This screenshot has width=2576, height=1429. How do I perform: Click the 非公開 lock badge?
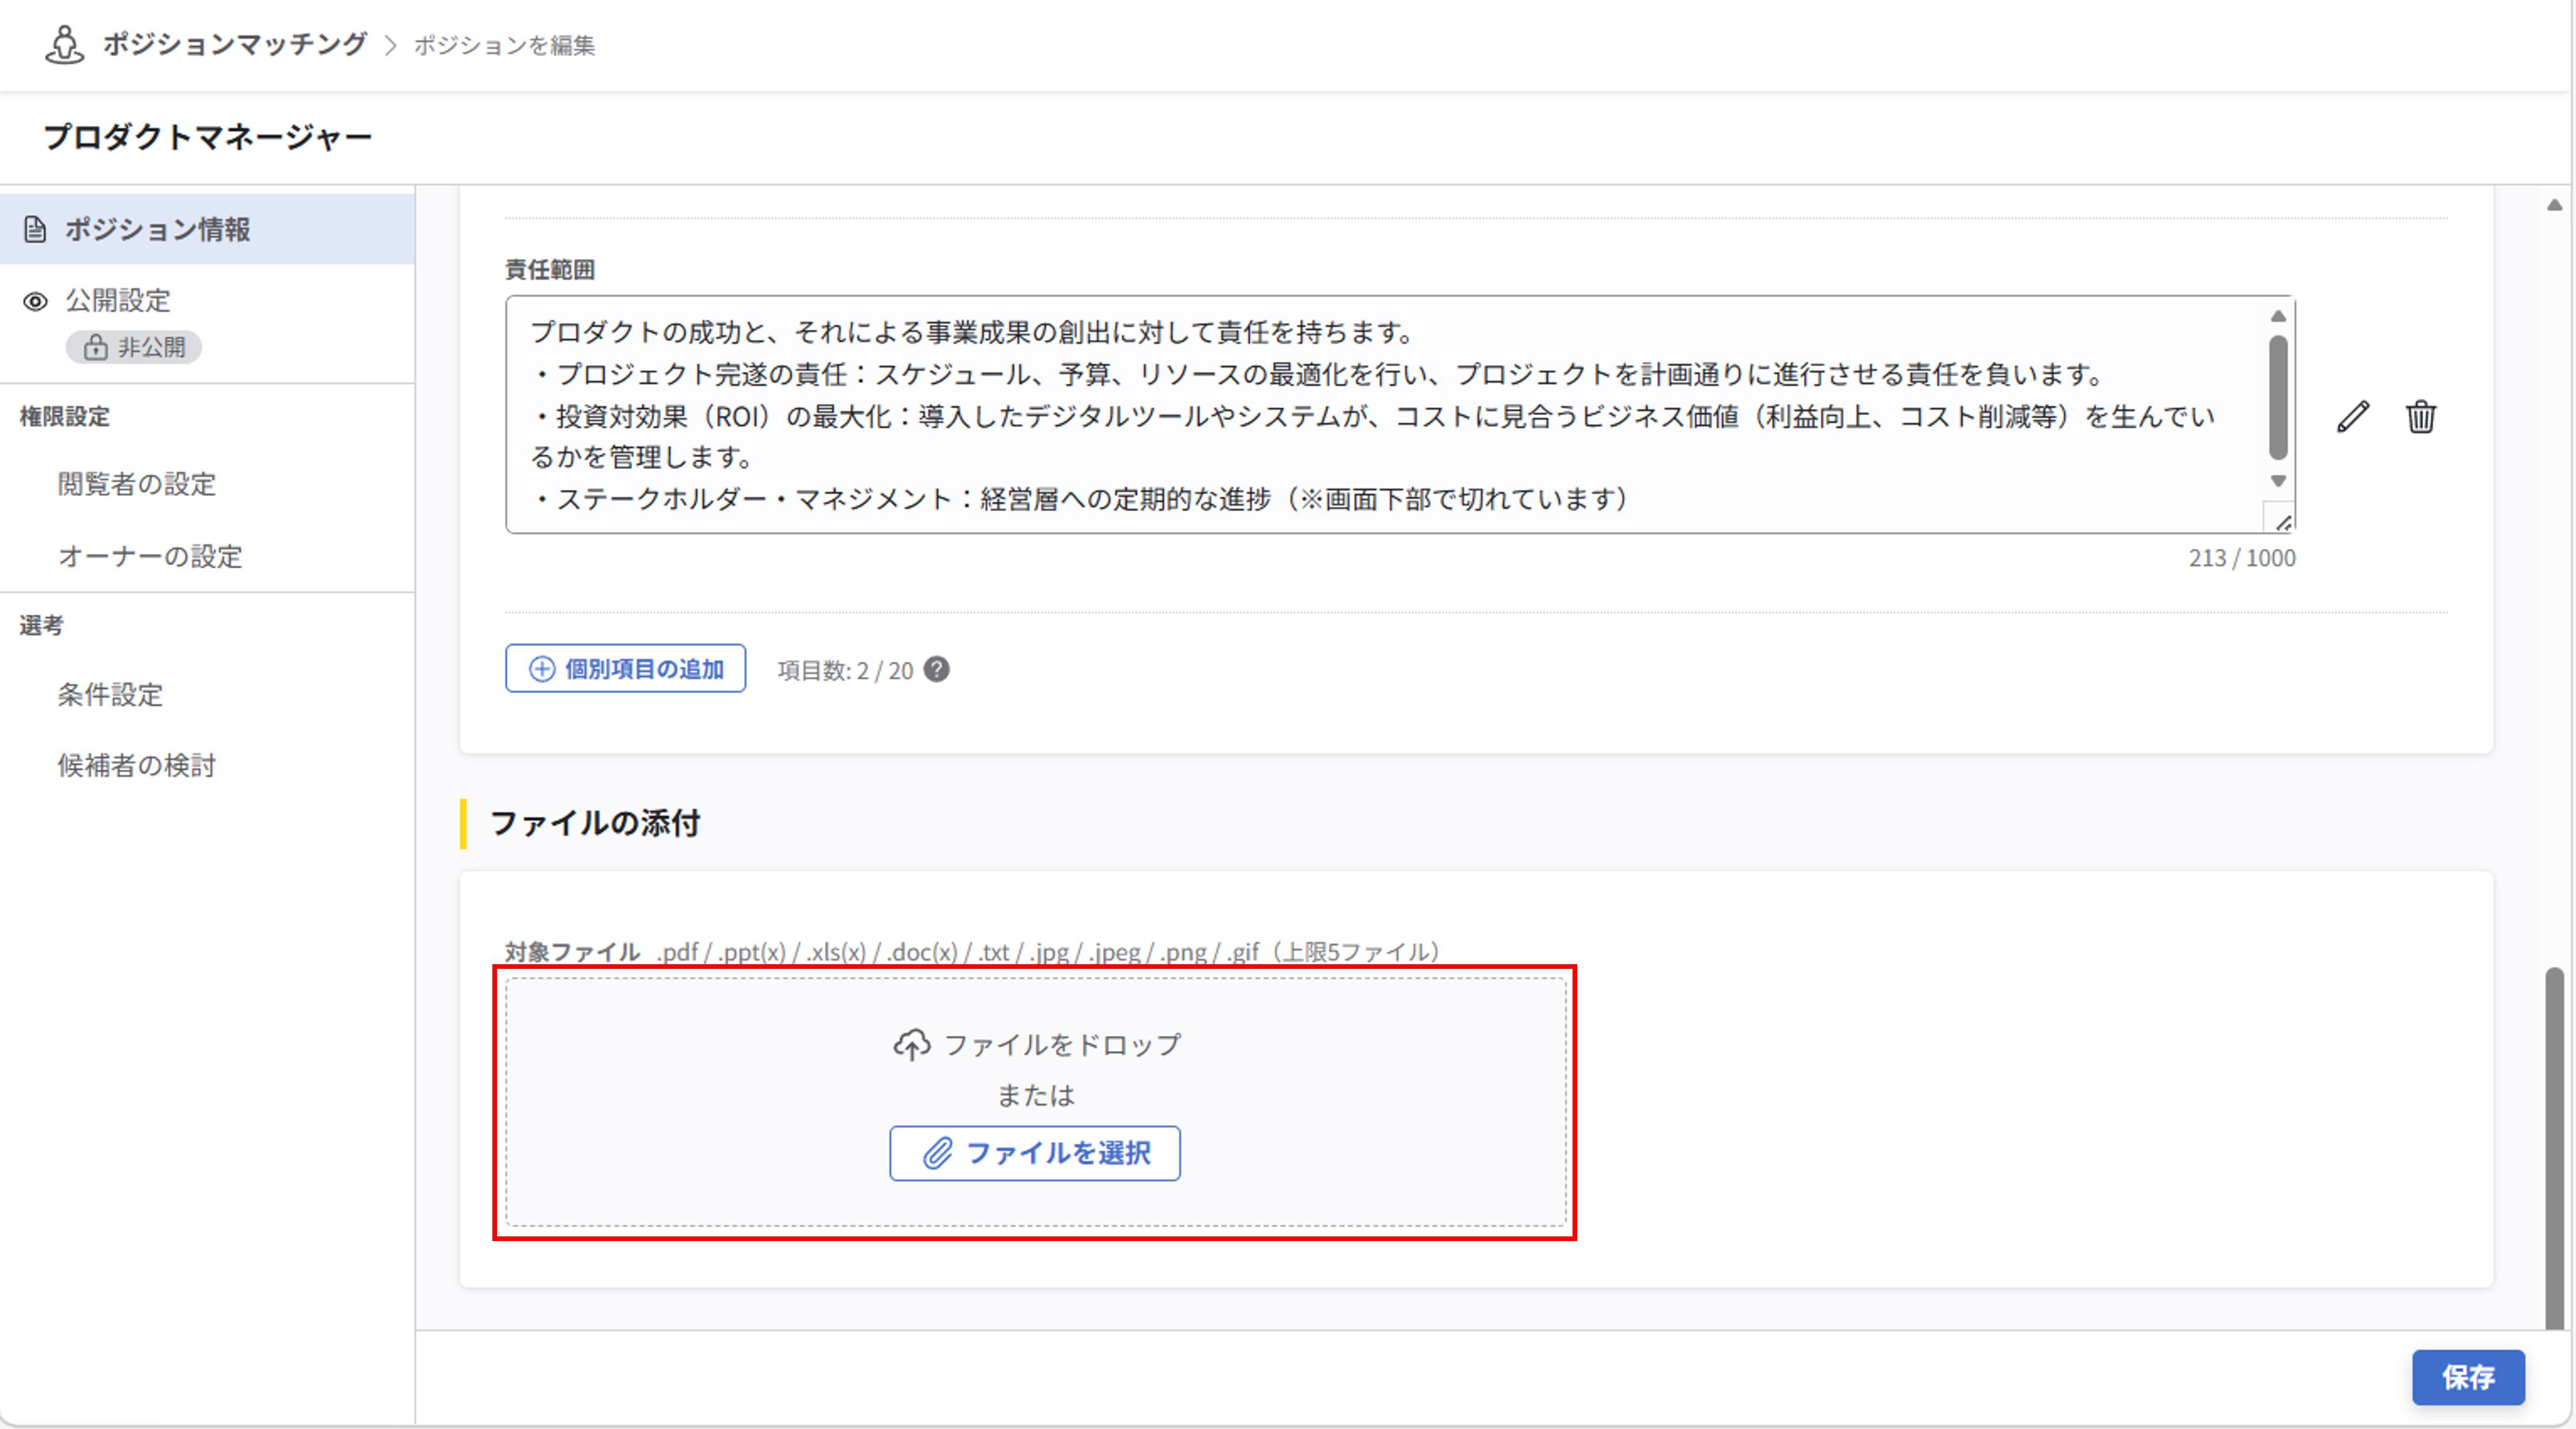[134, 347]
